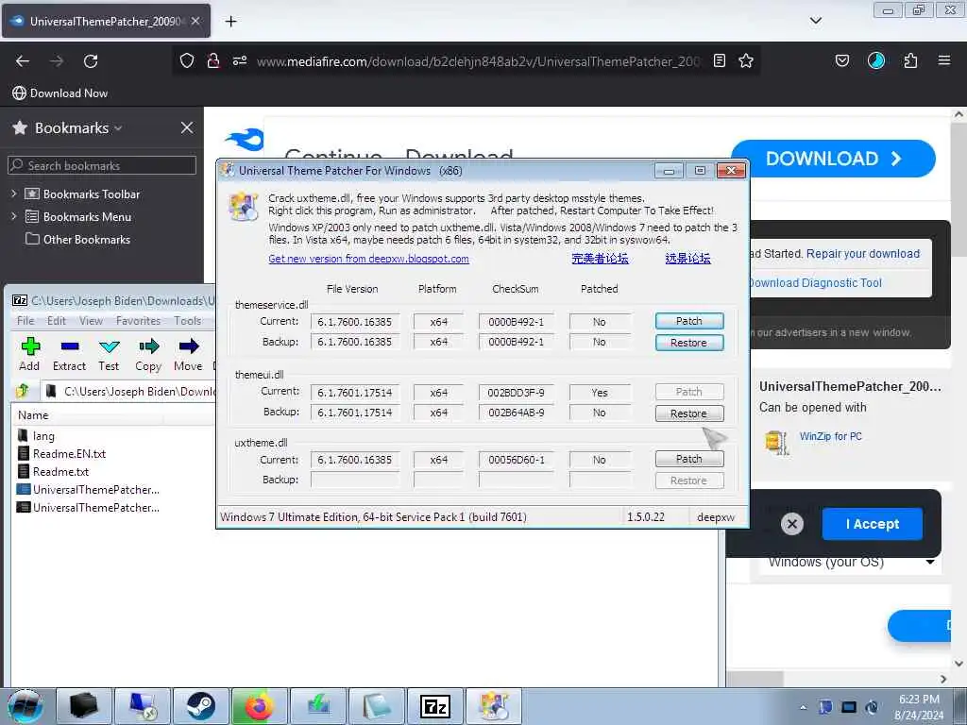Screen dimensions: 967x725
Task: Click the second Chinese forum link
Action: click(687, 259)
